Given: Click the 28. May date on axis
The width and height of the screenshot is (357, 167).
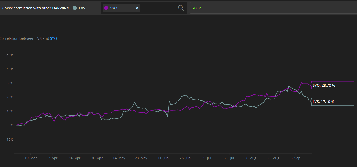Looking at the screenshot, I should pos(141,158).
